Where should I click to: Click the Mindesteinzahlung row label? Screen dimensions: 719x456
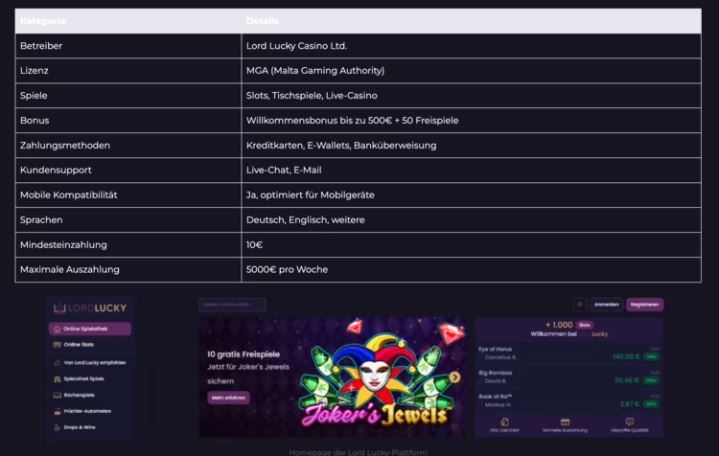click(63, 244)
